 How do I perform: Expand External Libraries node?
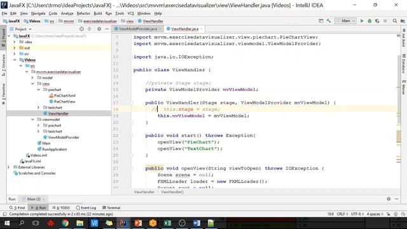pyautogui.click(x=8, y=167)
